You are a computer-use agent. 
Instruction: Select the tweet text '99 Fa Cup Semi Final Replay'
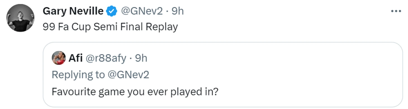(110, 27)
